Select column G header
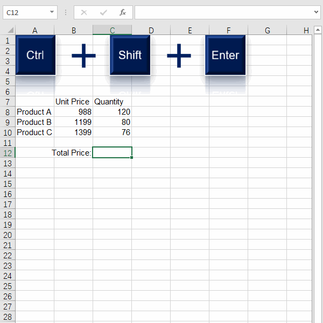Viewport: 323px width, 323px height. (267, 30)
